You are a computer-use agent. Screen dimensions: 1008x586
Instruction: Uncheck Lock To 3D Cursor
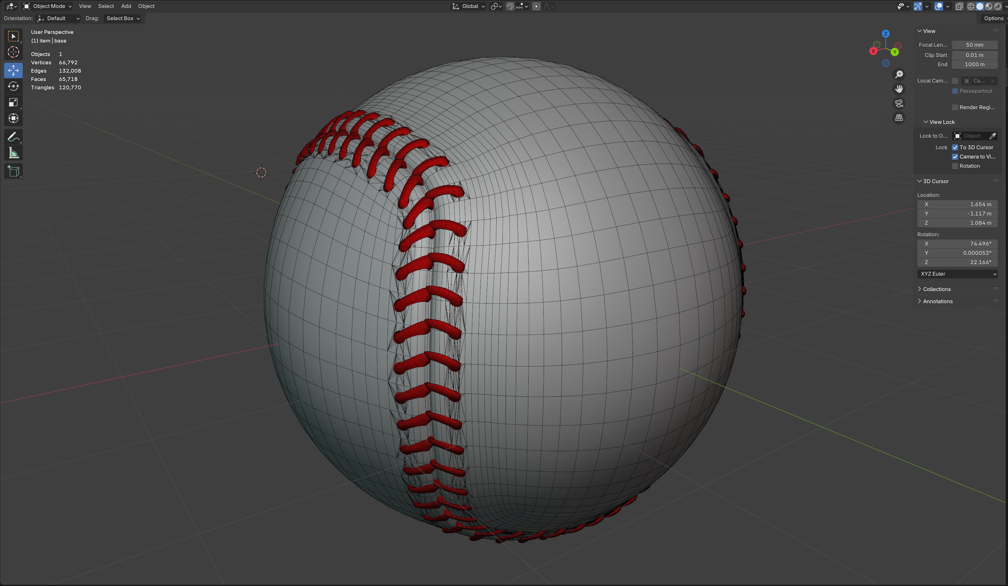point(955,147)
